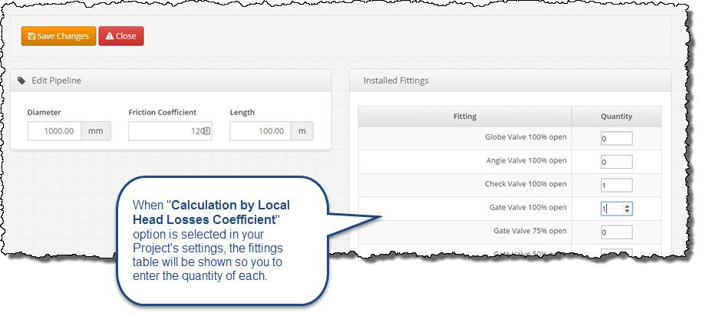Select the Friction Coefficient input box

coord(165,131)
